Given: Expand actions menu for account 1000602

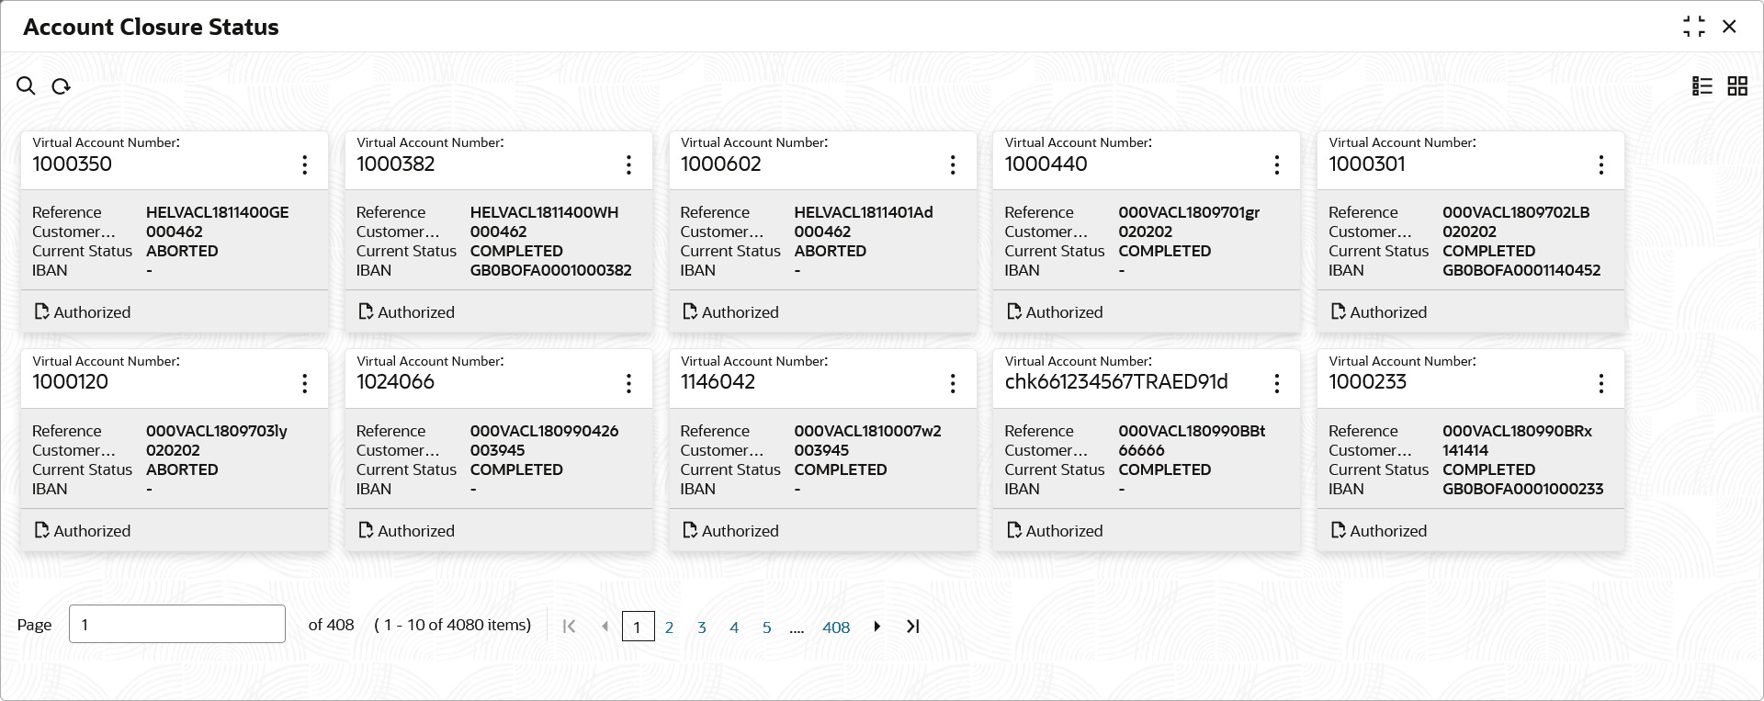Looking at the screenshot, I should [x=953, y=165].
